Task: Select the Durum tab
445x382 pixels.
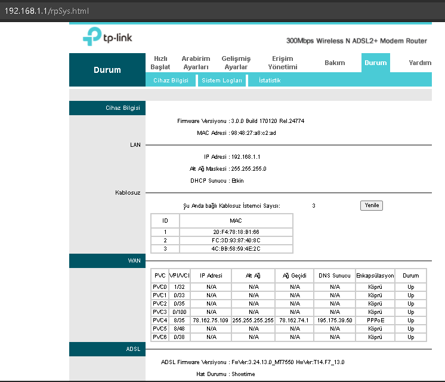Action: pyautogui.click(x=375, y=63)
